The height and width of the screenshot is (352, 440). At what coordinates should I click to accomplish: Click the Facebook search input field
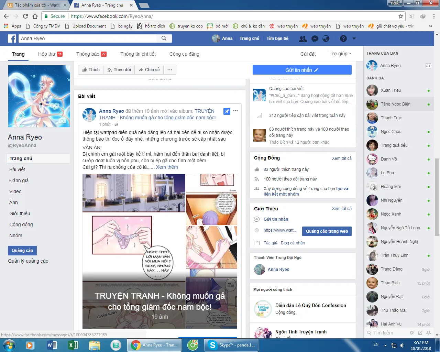(x=88, y=38)
